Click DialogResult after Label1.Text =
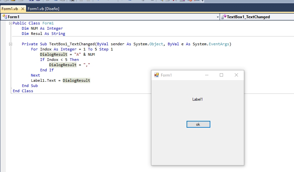 click(76, 80)
